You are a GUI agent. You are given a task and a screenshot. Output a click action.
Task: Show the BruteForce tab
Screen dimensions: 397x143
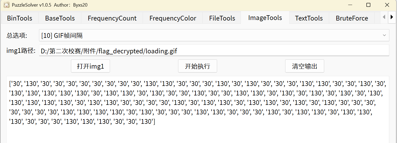(352, 18)
